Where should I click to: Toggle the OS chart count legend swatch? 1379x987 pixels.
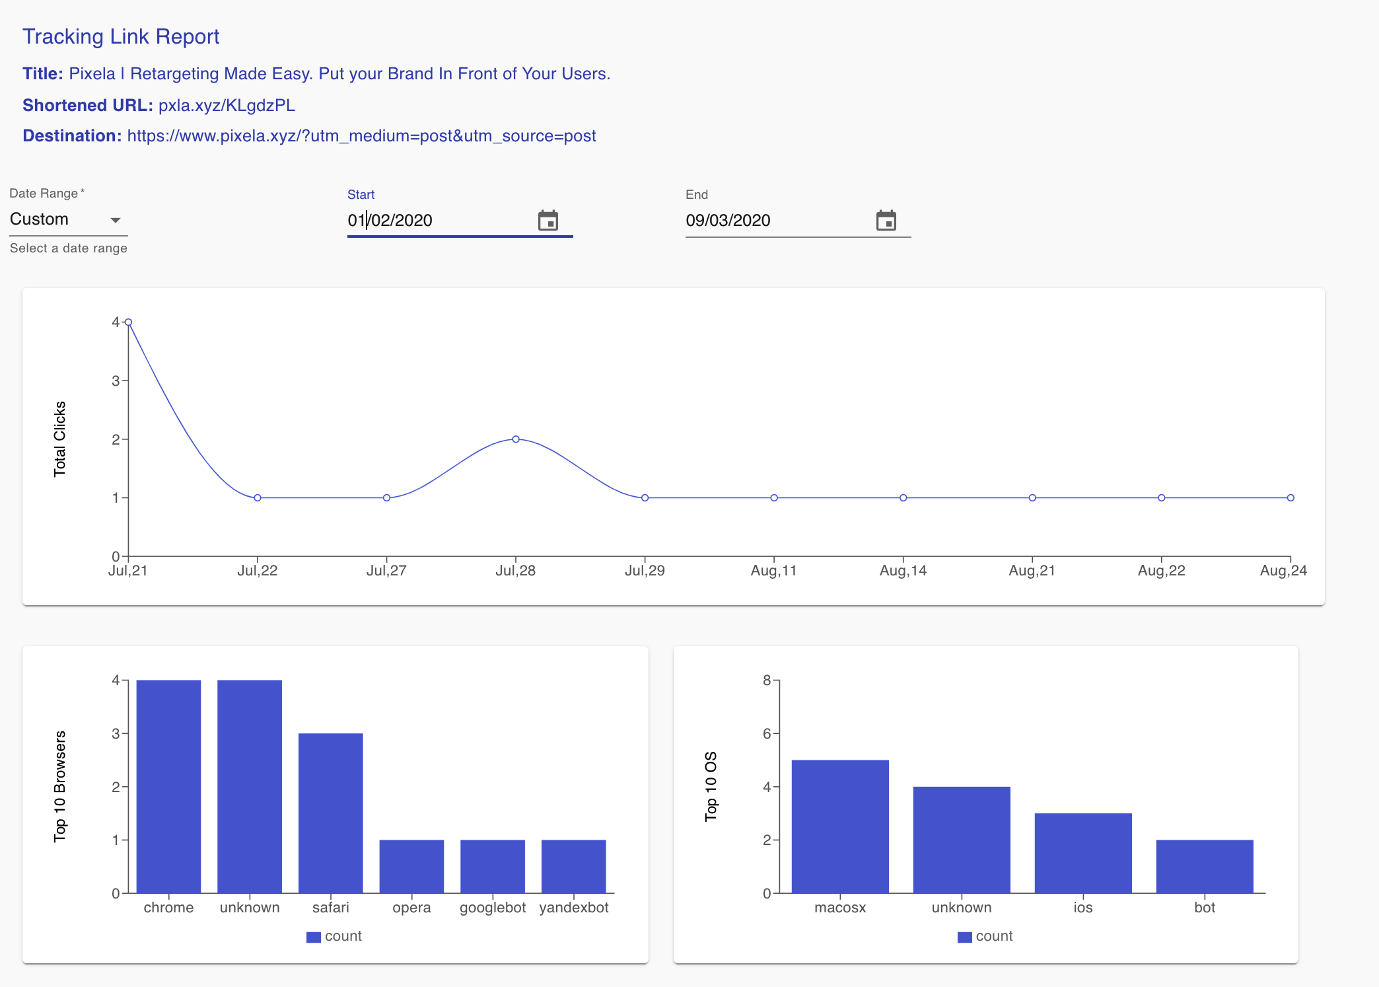point(964,937)
